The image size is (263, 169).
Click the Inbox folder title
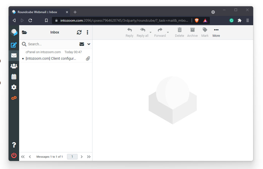coord(55,32)
